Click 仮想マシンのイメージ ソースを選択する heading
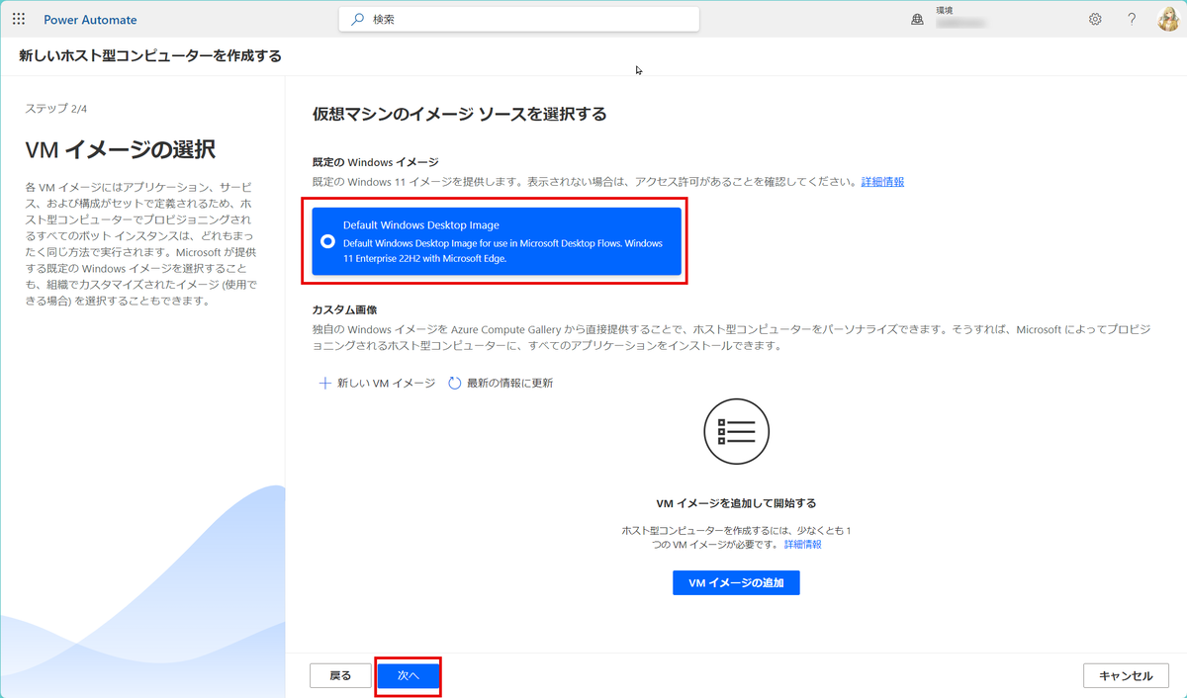The height and width of the screenshot is (698, 1187). pyautogui.click(x=459, y=115)
